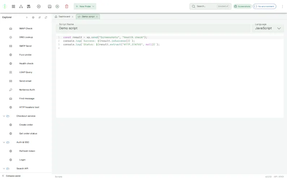Select the Search API folder
This screenshot has height=179, width=287.
point(22,169)
